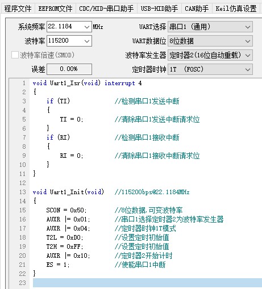The height and width of the screenshot is (289, 262).
Task: Click the 'AUXR |= 0x04;' line
Action: pyautogui.click(x=68, y=228)
